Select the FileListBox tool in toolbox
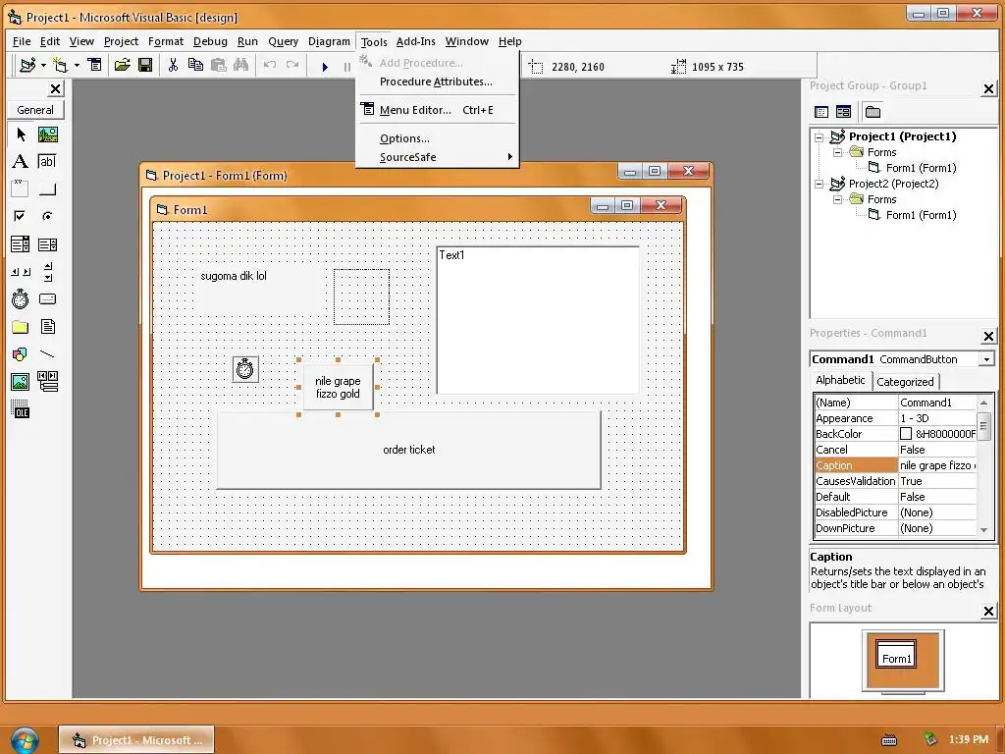The height and width of the screenshot is (754, 1005). click(47, 326)
